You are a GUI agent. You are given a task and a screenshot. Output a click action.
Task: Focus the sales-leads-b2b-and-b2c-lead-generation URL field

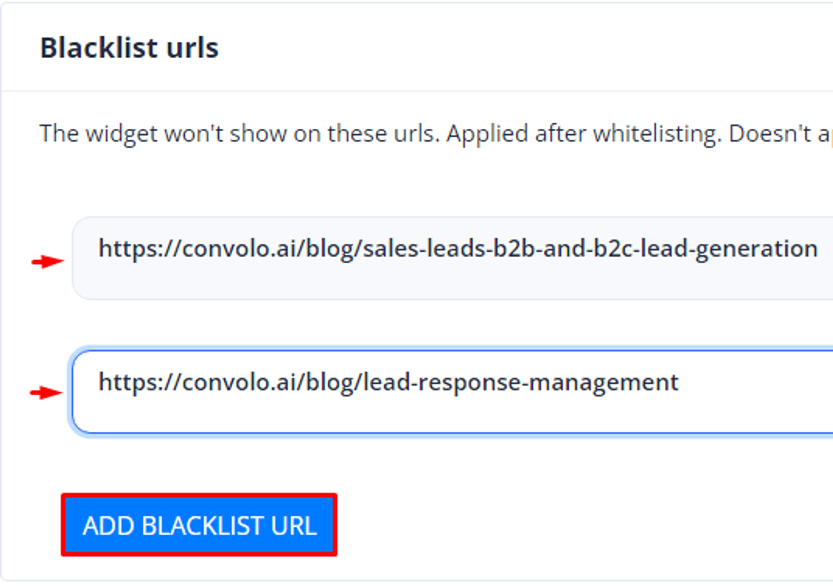452,258
